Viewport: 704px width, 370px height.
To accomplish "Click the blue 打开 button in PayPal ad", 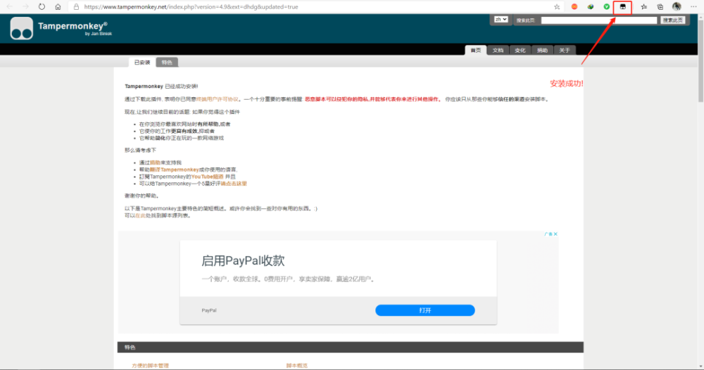I will click(x=425, y=310).
